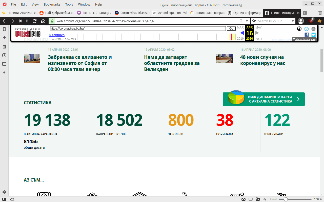Capture page with the camera icon
Screen dimensions: 324x202
244,199
